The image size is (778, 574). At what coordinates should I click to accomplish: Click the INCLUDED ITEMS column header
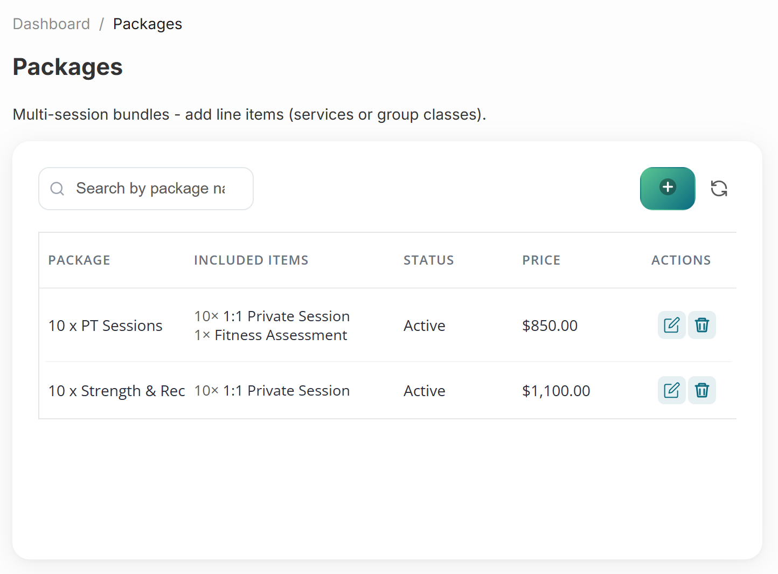pyautogui.click(x=251, y=260)
